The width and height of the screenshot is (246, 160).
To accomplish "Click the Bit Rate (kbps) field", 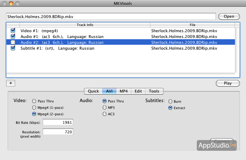I will click(x=58, y=122).
